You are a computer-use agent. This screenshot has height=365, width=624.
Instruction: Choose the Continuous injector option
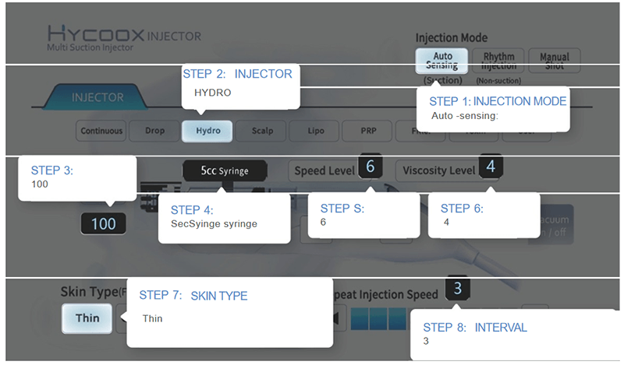point(101,131)
